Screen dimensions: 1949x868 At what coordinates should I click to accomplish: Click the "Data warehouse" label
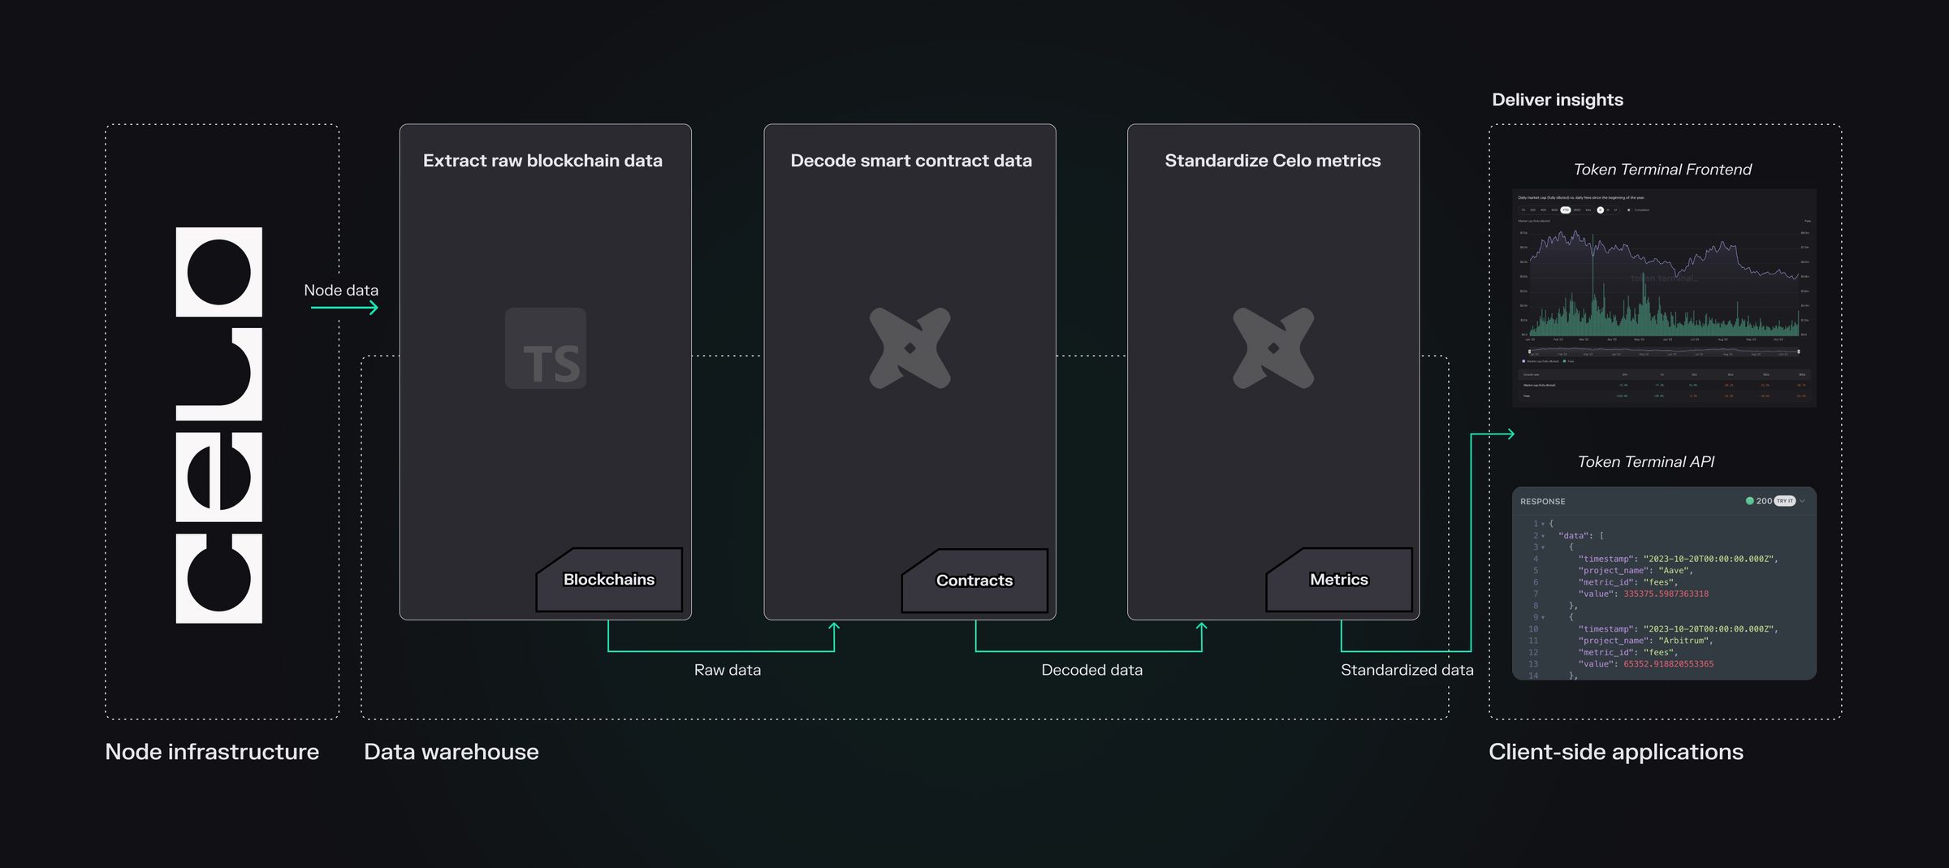452,752
